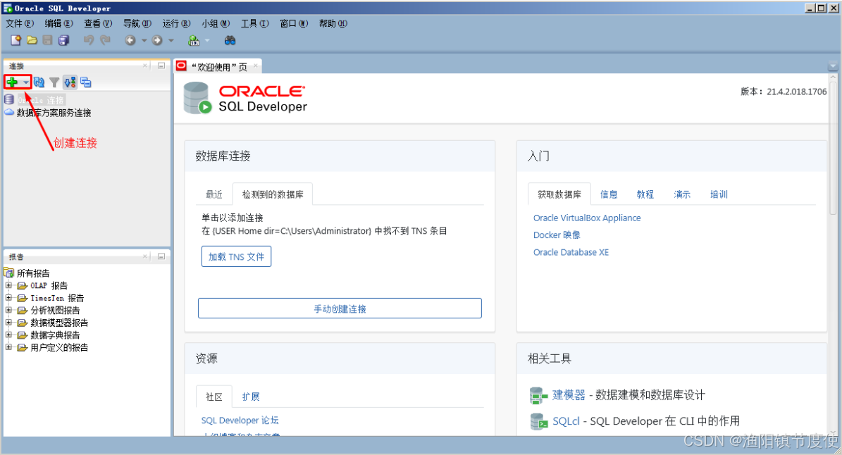The width and height of the screenshot is (842, 455).
Task: Open dropdown arrow beside the New Connection plus
Action: point(26,82)
